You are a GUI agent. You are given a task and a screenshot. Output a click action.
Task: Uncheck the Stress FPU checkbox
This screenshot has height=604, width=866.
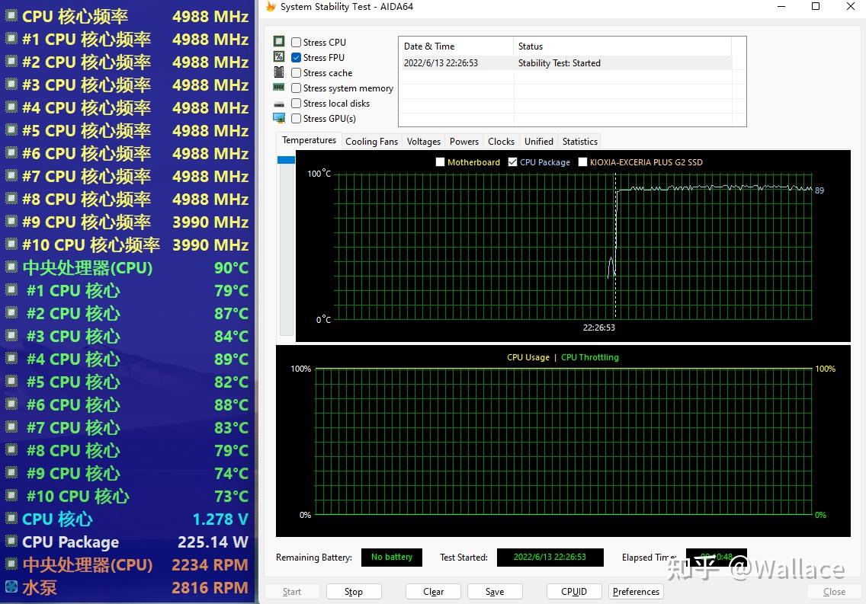pos(296,57)
